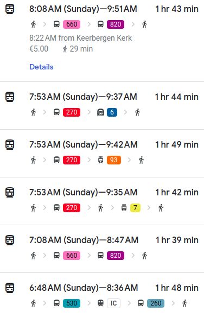Click transit icon beside 6:48 AM route
Viewport: 204px width, 318px height.
coord(10,288)
